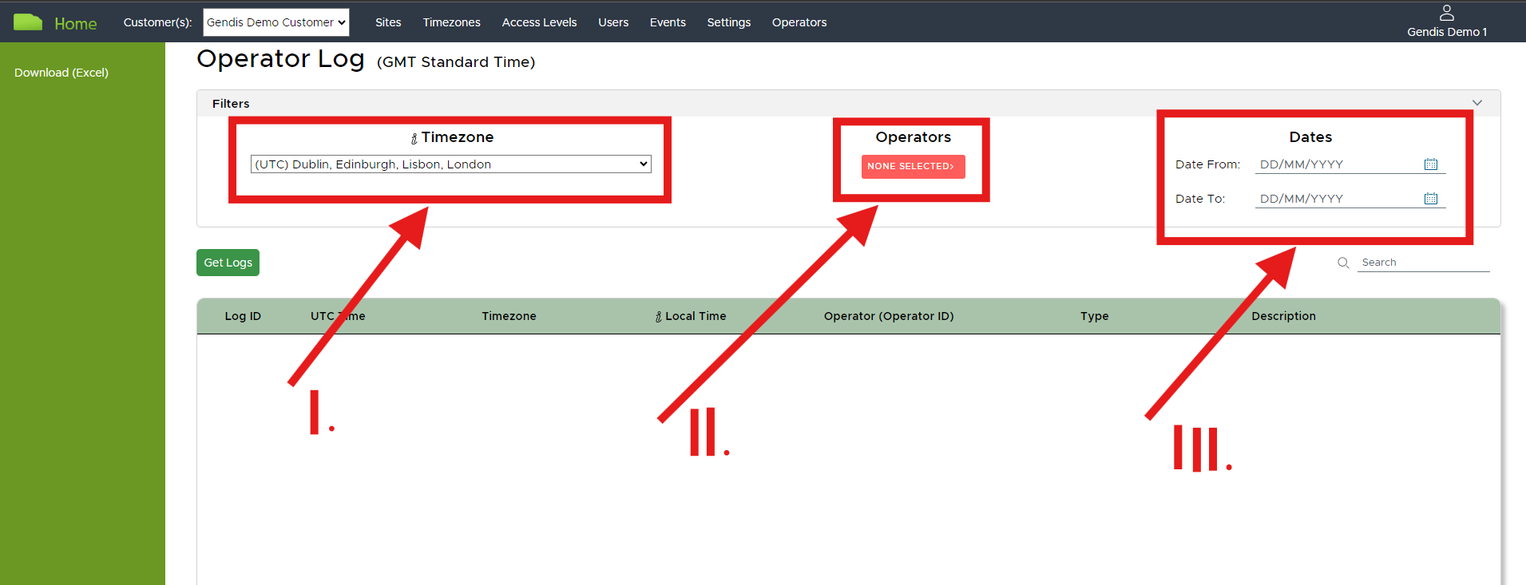Collapse the Filters panel using the chevron

coord(1476,103)
